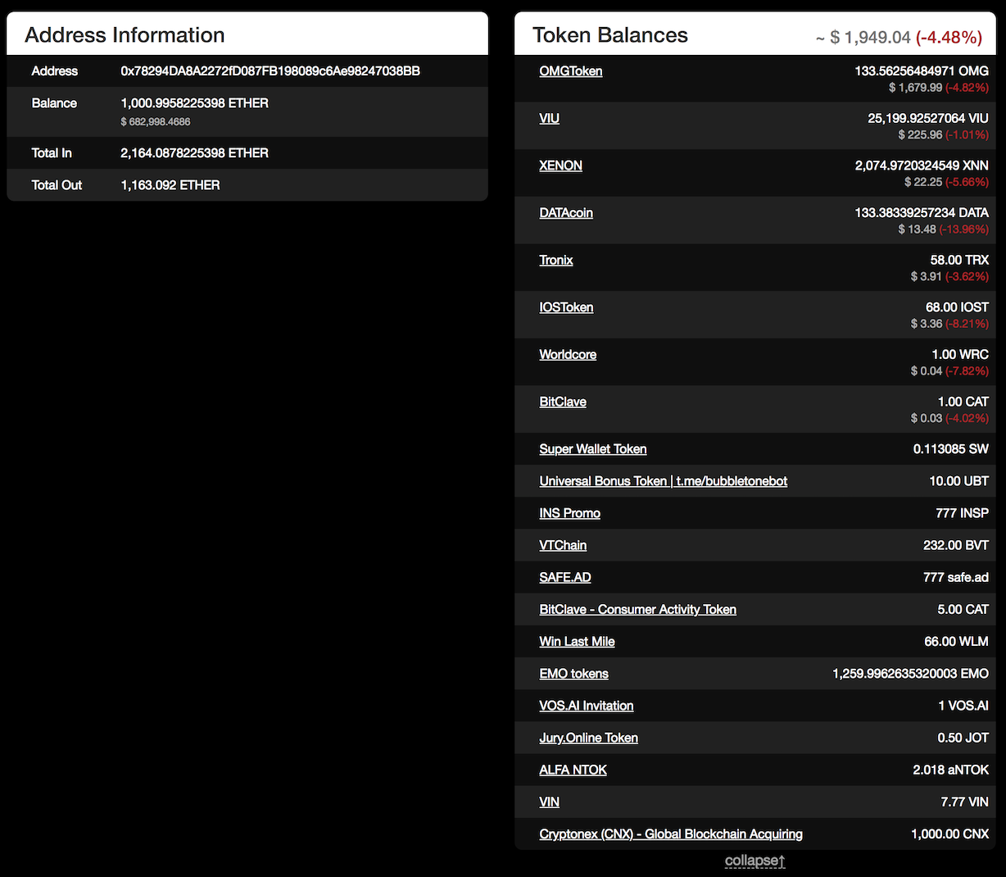Click the VIU token link
1006x877 pixels.
point(549,119)
